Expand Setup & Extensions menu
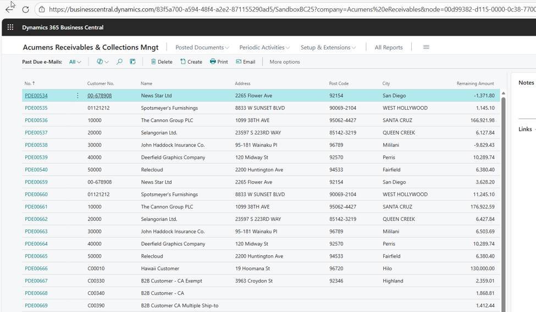Image resolution: width=536 pixels, height=312 pixels. pyautogui.click(x=328, y=47)
